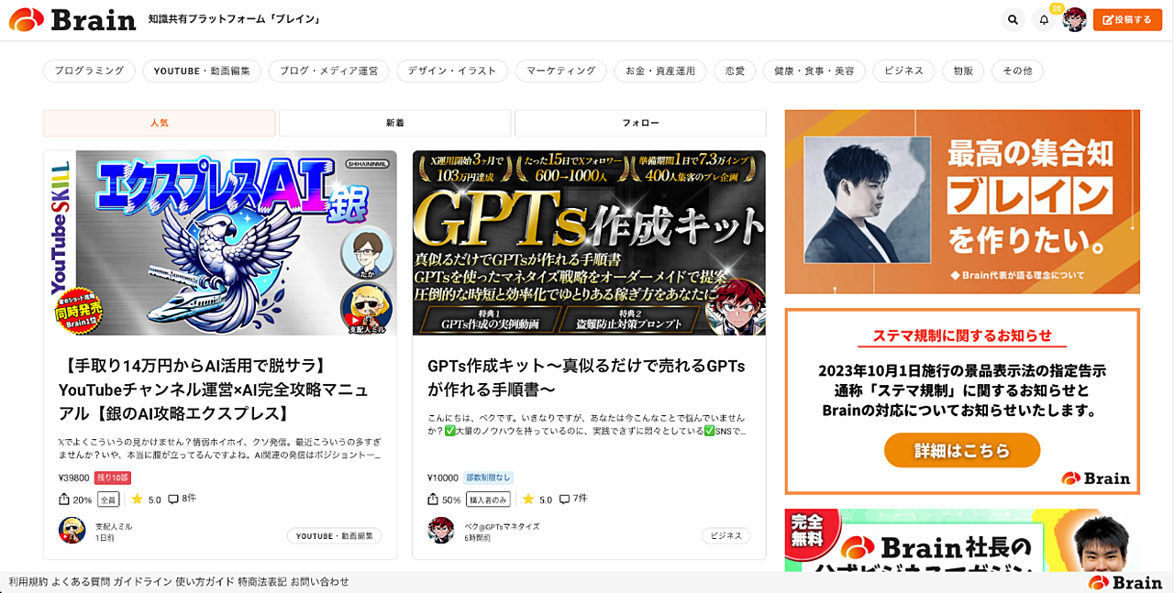Open the 支配人ミル author avatar
The image size is (1174, 593).
pyautogui.click(x=72, y=530)
